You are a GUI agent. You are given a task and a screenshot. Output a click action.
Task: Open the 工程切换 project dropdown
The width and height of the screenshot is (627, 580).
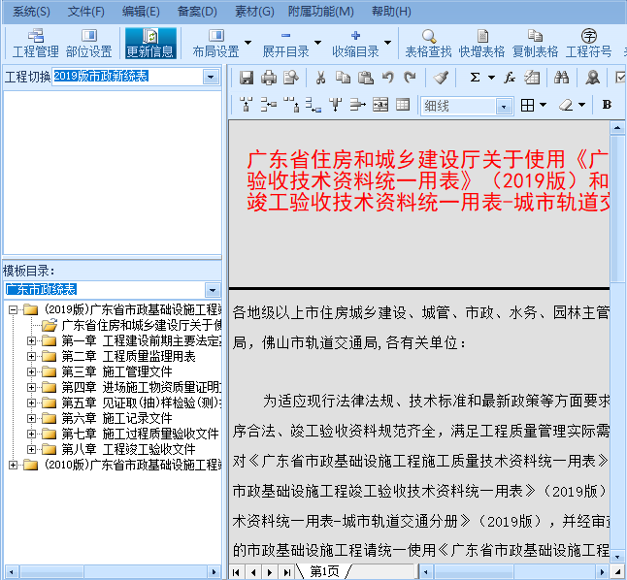click(212, 77)
